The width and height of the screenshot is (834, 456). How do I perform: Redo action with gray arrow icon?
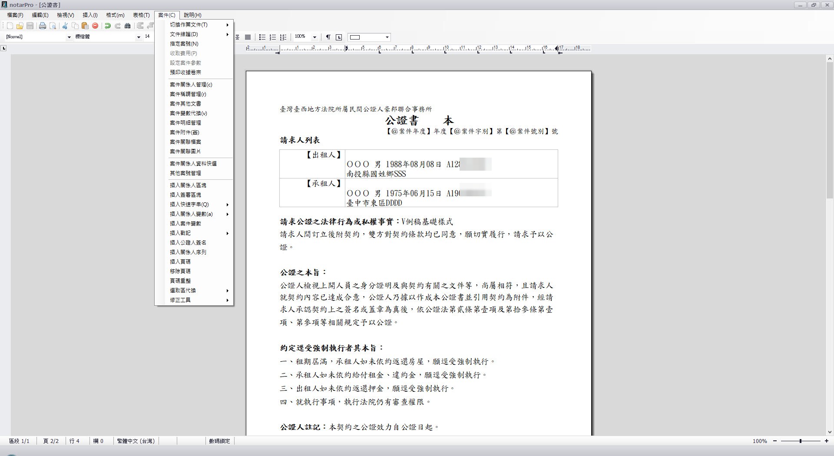(x=118, y=26)
